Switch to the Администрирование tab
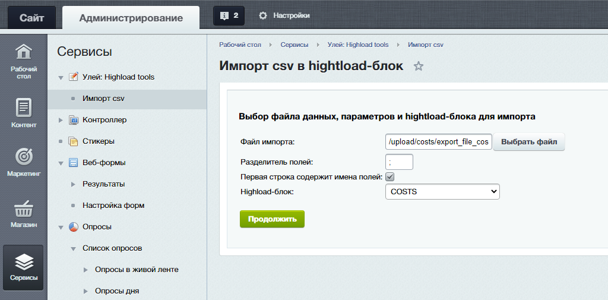The image size is (608, 300). (x=131, y=18)
